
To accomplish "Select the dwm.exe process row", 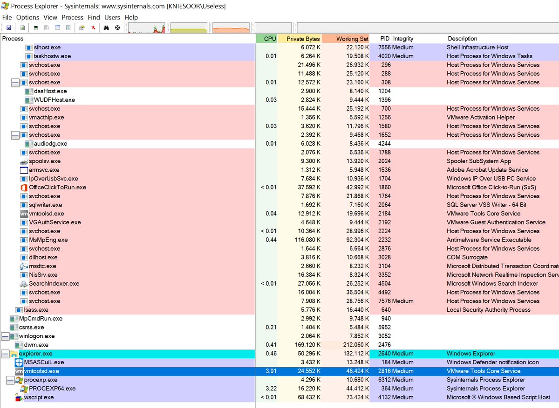I will [x=279, y=345].
